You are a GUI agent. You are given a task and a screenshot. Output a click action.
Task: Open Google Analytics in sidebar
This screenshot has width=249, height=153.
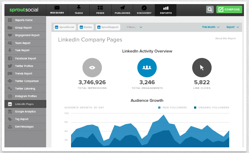(x=25, y=112)
